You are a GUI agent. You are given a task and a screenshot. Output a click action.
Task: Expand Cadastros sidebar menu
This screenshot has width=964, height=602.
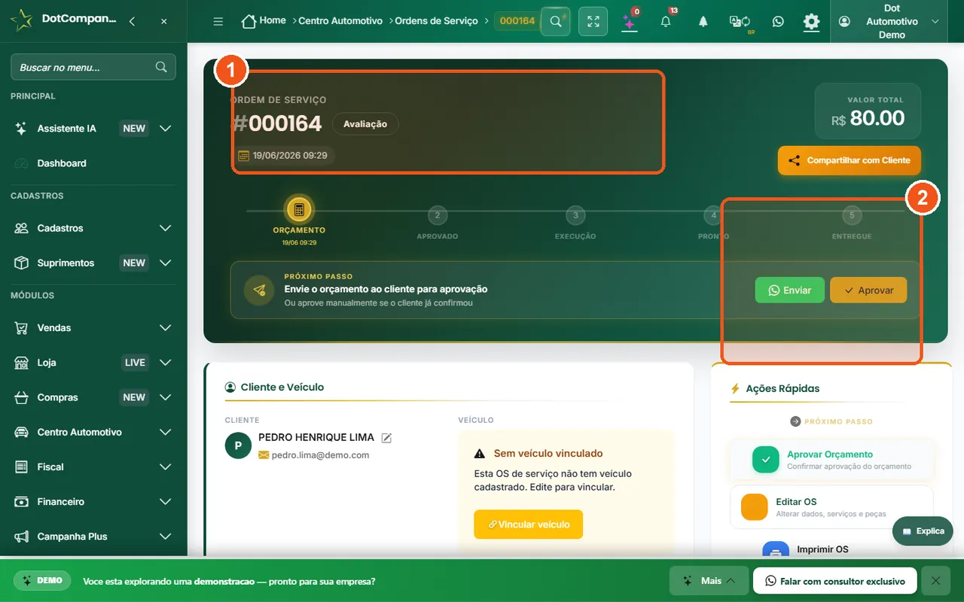click(93, 228)
